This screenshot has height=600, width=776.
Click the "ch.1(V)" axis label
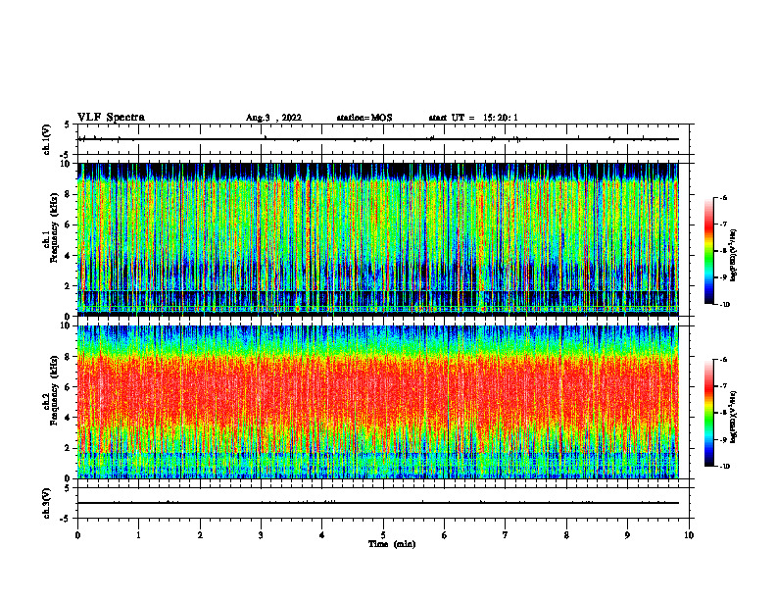[x=47, y=139]
